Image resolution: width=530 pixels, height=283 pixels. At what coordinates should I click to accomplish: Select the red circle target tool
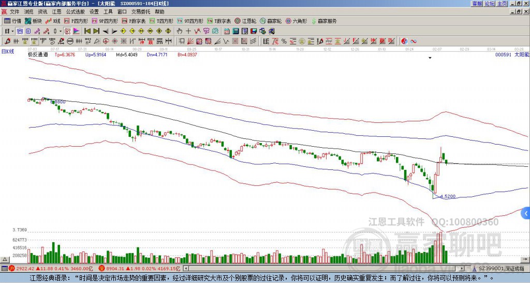coord(106,41)
